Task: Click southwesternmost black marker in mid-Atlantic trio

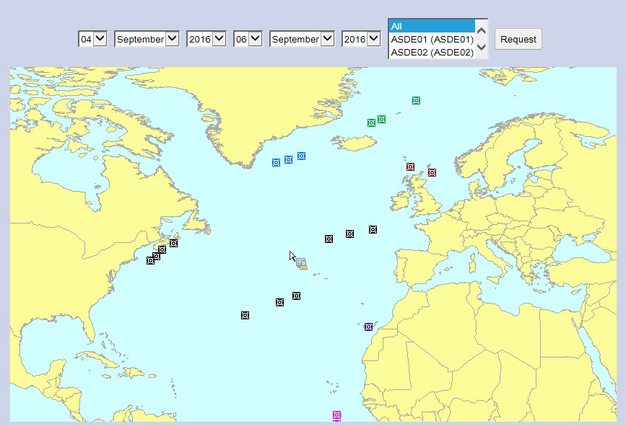Action: [245, 315]
